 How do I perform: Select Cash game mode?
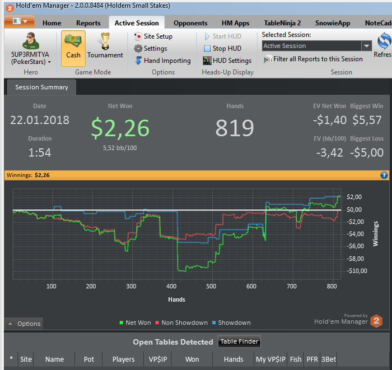73,48
